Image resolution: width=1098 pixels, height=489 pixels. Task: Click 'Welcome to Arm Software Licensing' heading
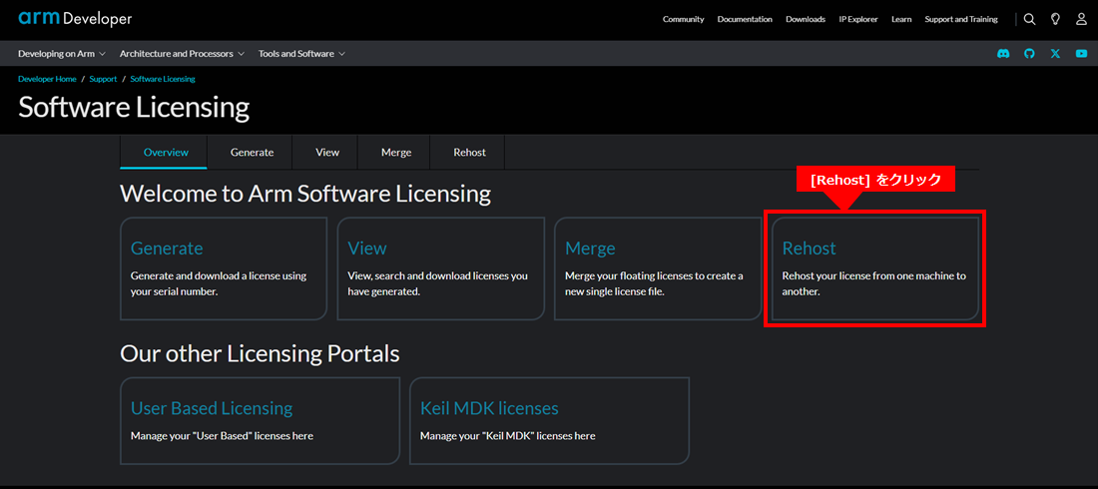[305, 194]
